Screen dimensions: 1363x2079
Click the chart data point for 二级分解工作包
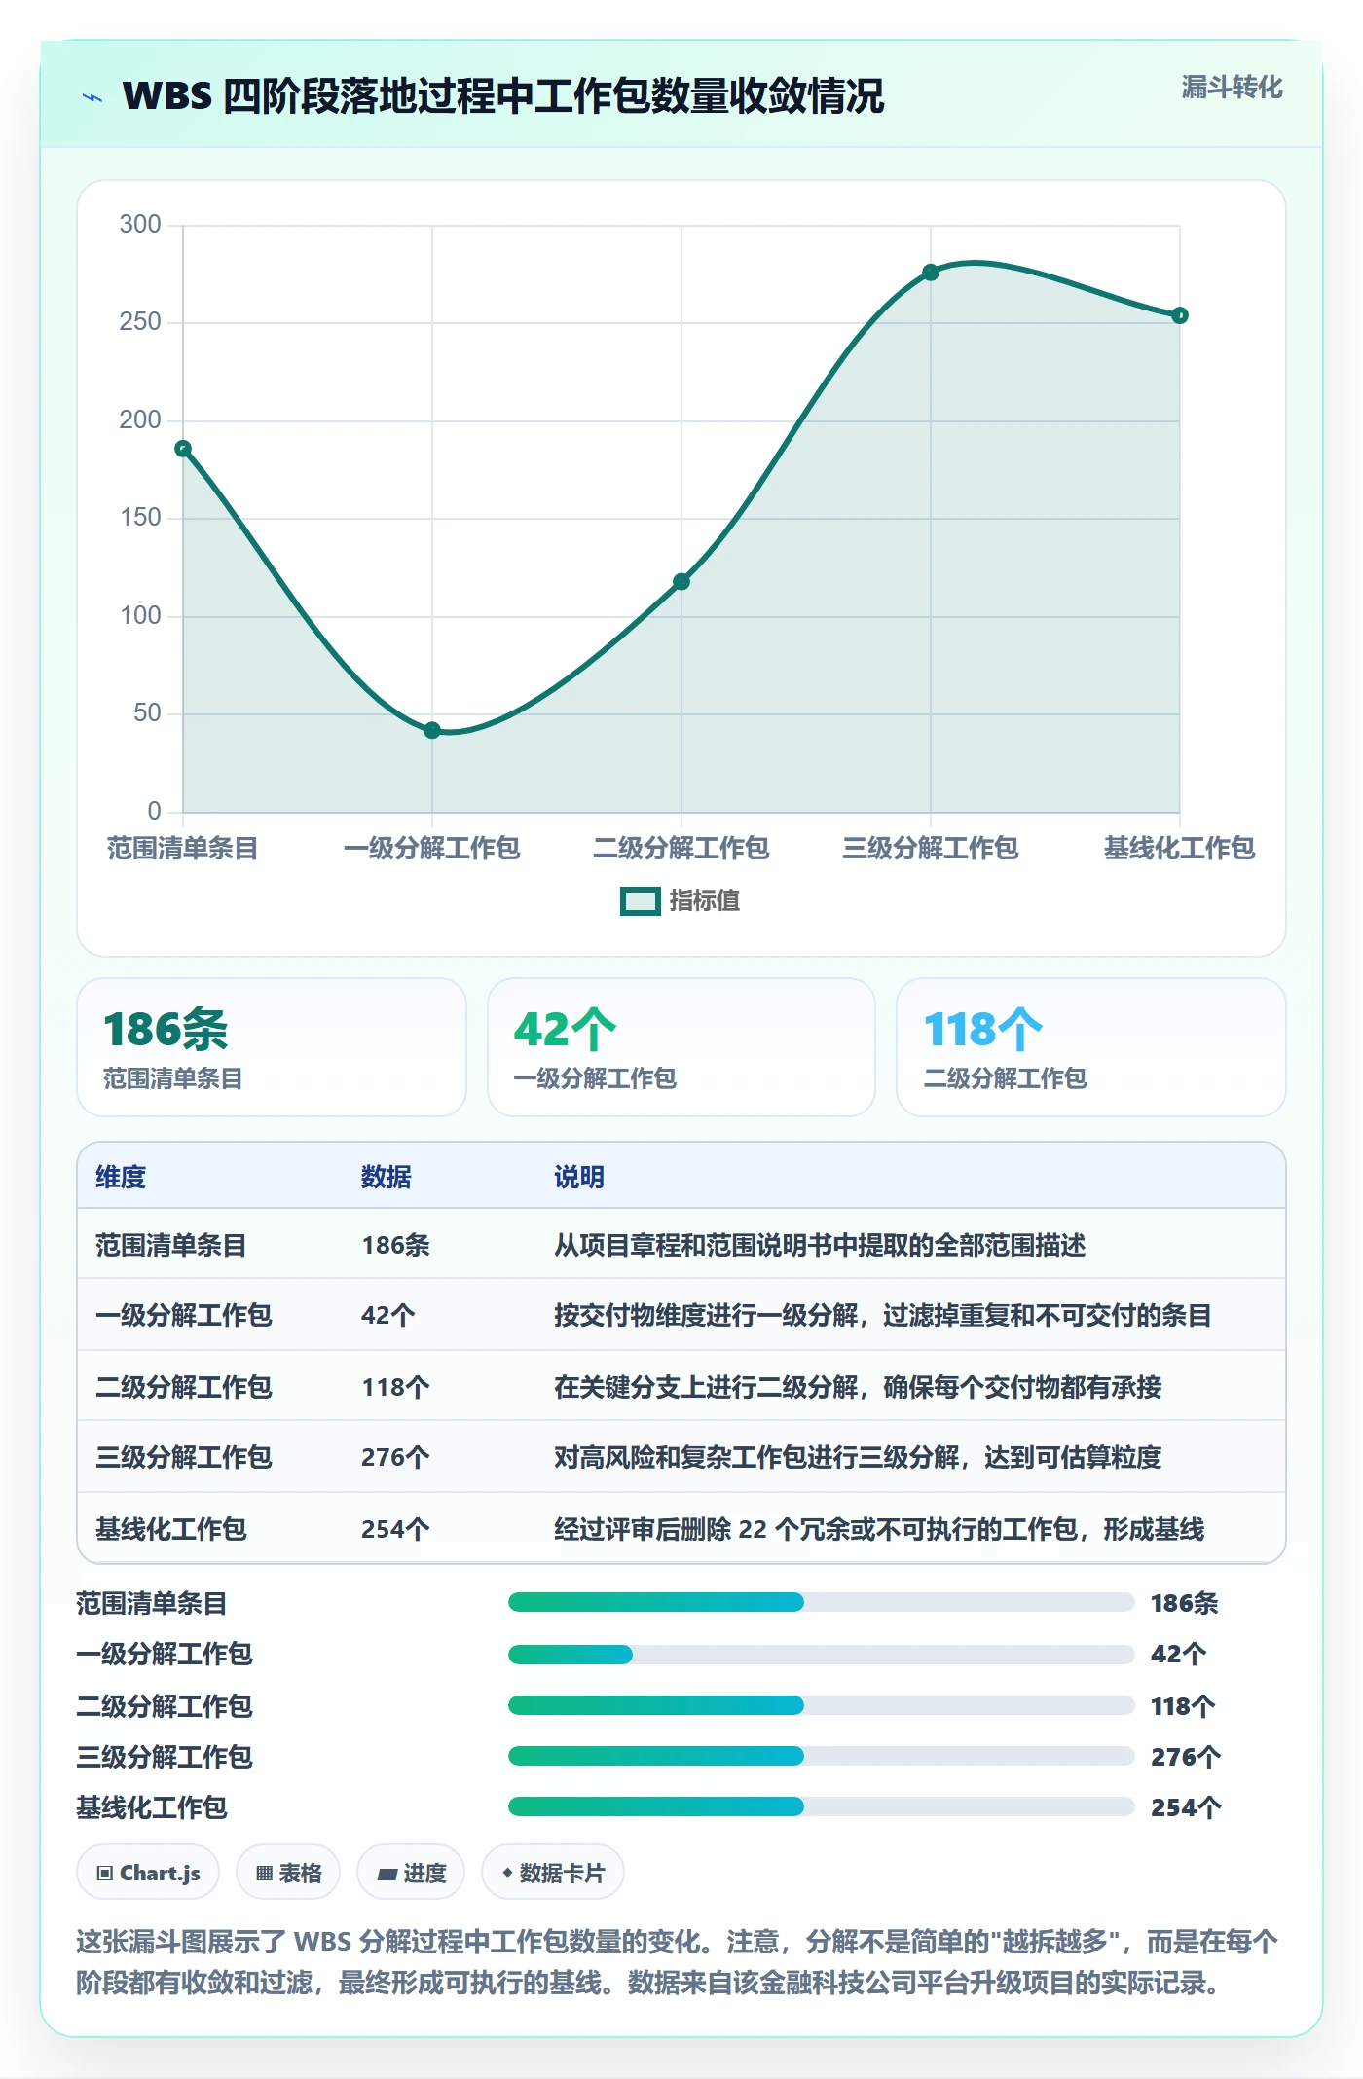pyautogui.click(x=681, y=582)
